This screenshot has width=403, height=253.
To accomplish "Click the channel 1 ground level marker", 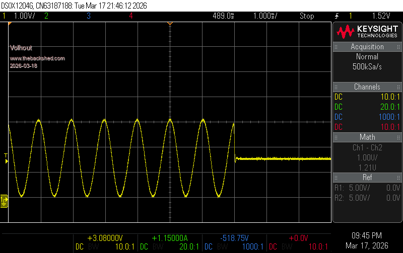I will [4, 201].
